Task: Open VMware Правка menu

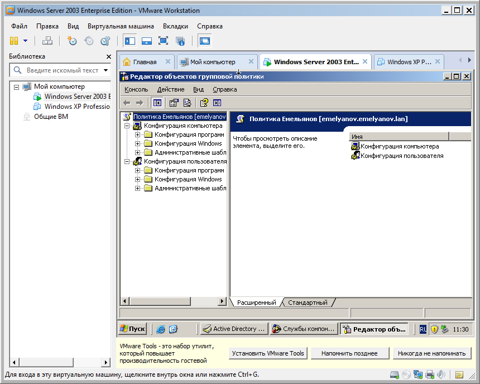Action: pos(47,26)
